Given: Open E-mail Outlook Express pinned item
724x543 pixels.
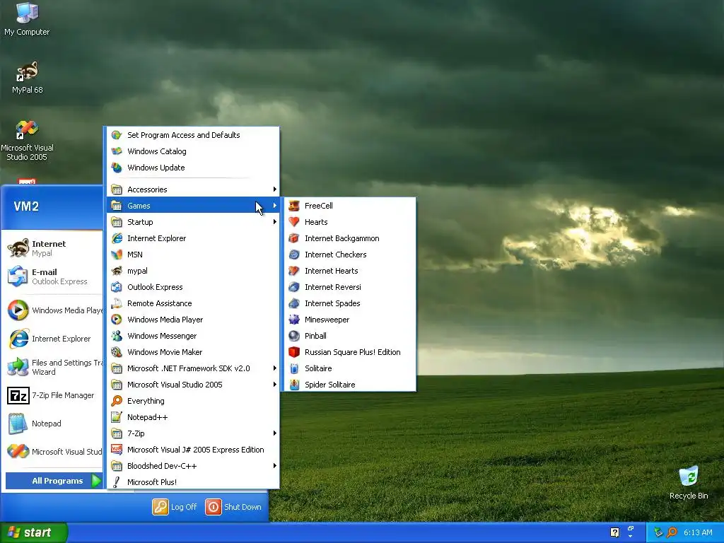Looking at the screenshot, I should (x=53, y=276).
